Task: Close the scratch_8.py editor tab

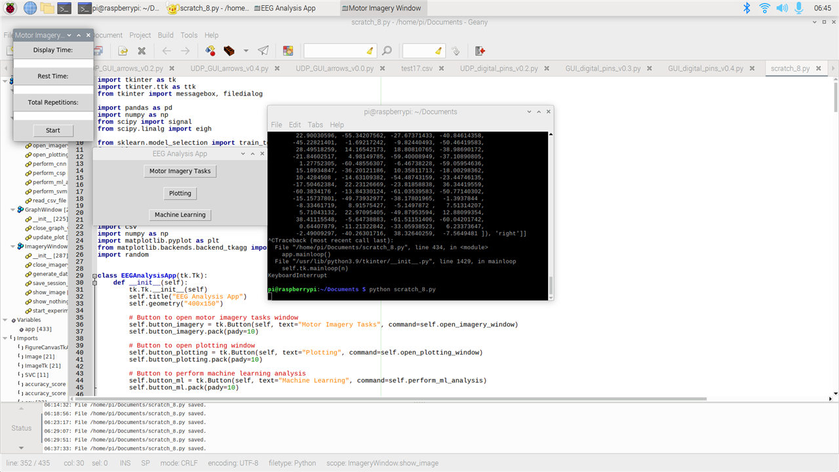Action: [817, 68]
